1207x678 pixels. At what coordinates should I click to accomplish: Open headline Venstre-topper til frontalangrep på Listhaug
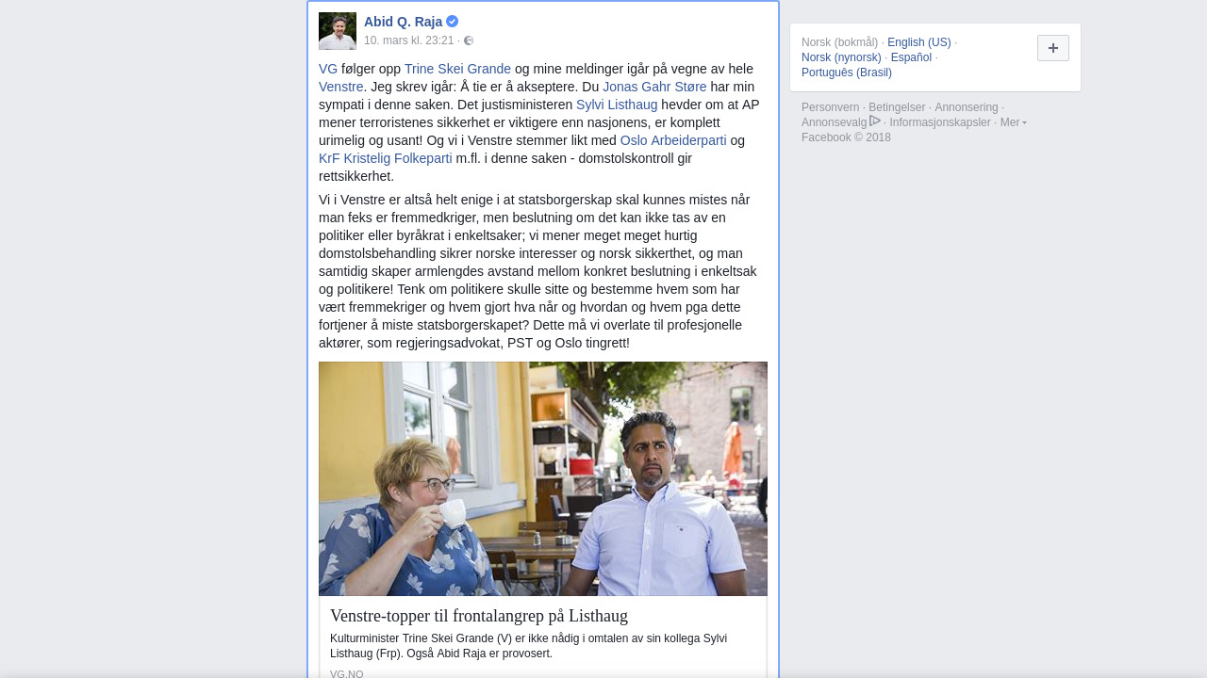coord(479,616)
